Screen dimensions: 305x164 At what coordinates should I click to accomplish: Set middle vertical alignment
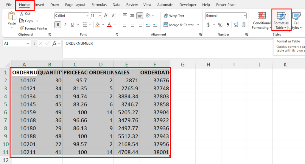point(132,16)
